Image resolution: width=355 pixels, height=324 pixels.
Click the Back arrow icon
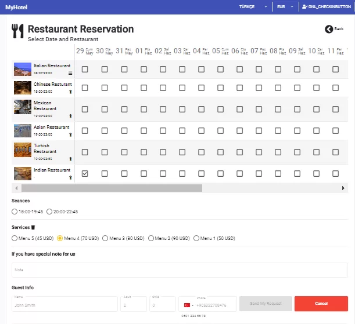[329, 29]
